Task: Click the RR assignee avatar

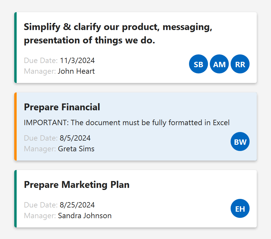Action: click(x=240, y=64)
